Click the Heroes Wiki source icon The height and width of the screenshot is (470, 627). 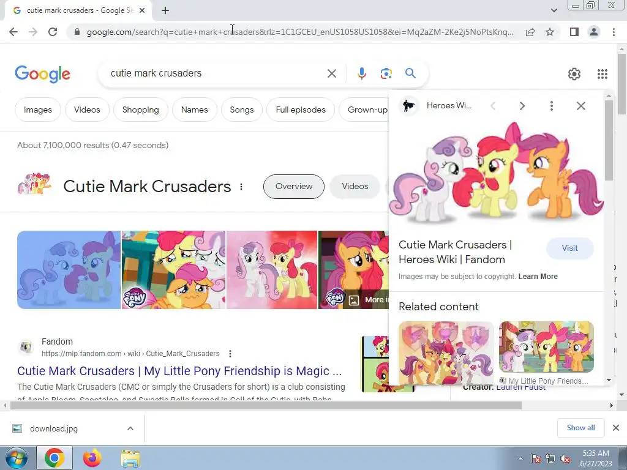point(408,106)
